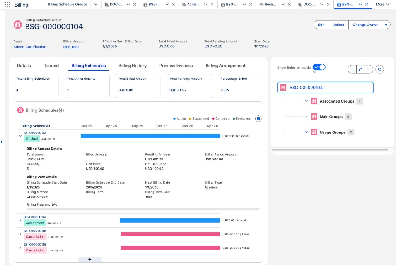The width and height of the screenshot is (396, 265).
Task: Click the sparkle icon below schedules list
Action: 90,260
